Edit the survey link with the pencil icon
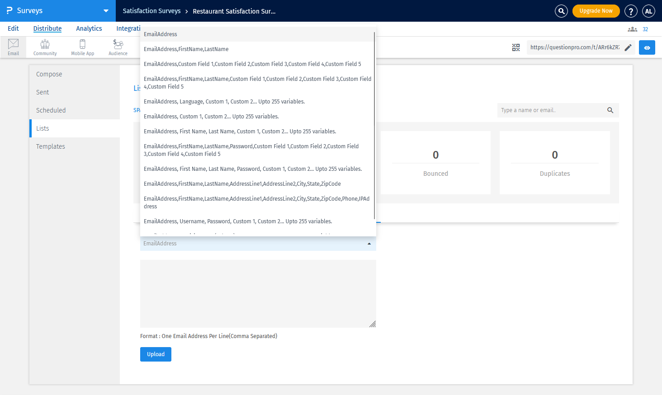 point(628,47)
